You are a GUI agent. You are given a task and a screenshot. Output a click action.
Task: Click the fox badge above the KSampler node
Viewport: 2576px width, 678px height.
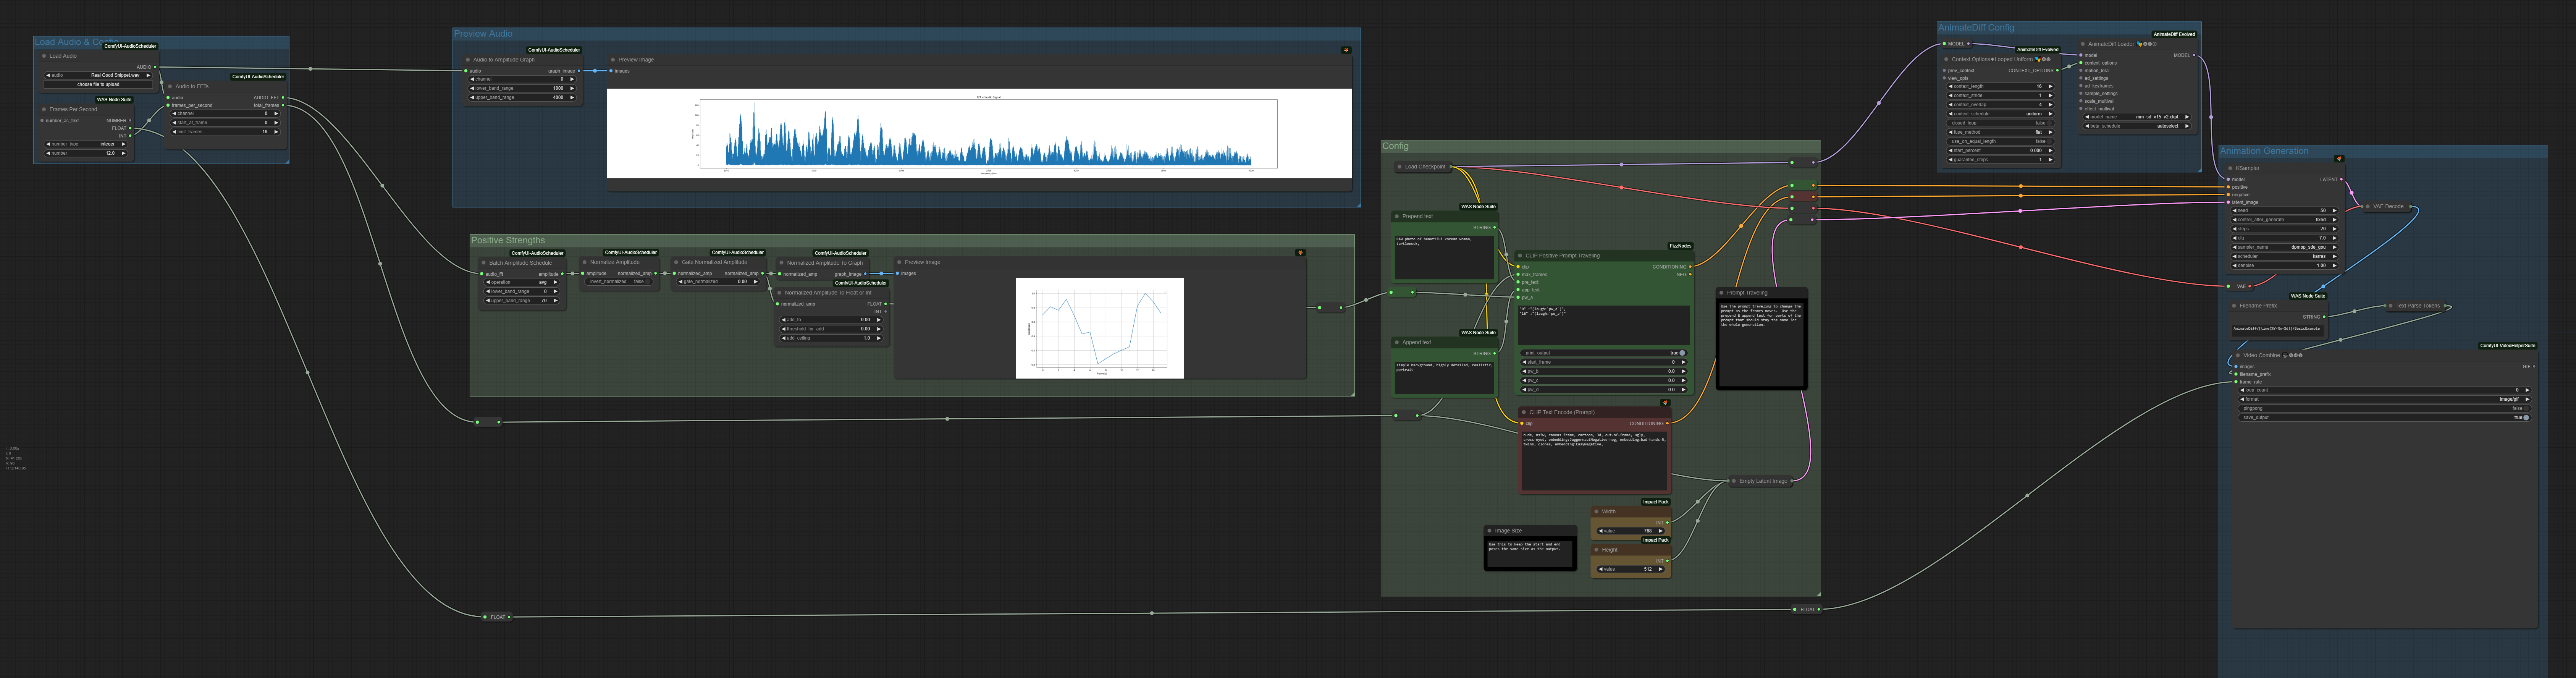tap(2339, 158)
